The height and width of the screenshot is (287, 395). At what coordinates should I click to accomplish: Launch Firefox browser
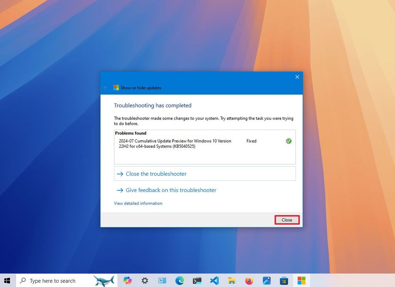point(249,280)
